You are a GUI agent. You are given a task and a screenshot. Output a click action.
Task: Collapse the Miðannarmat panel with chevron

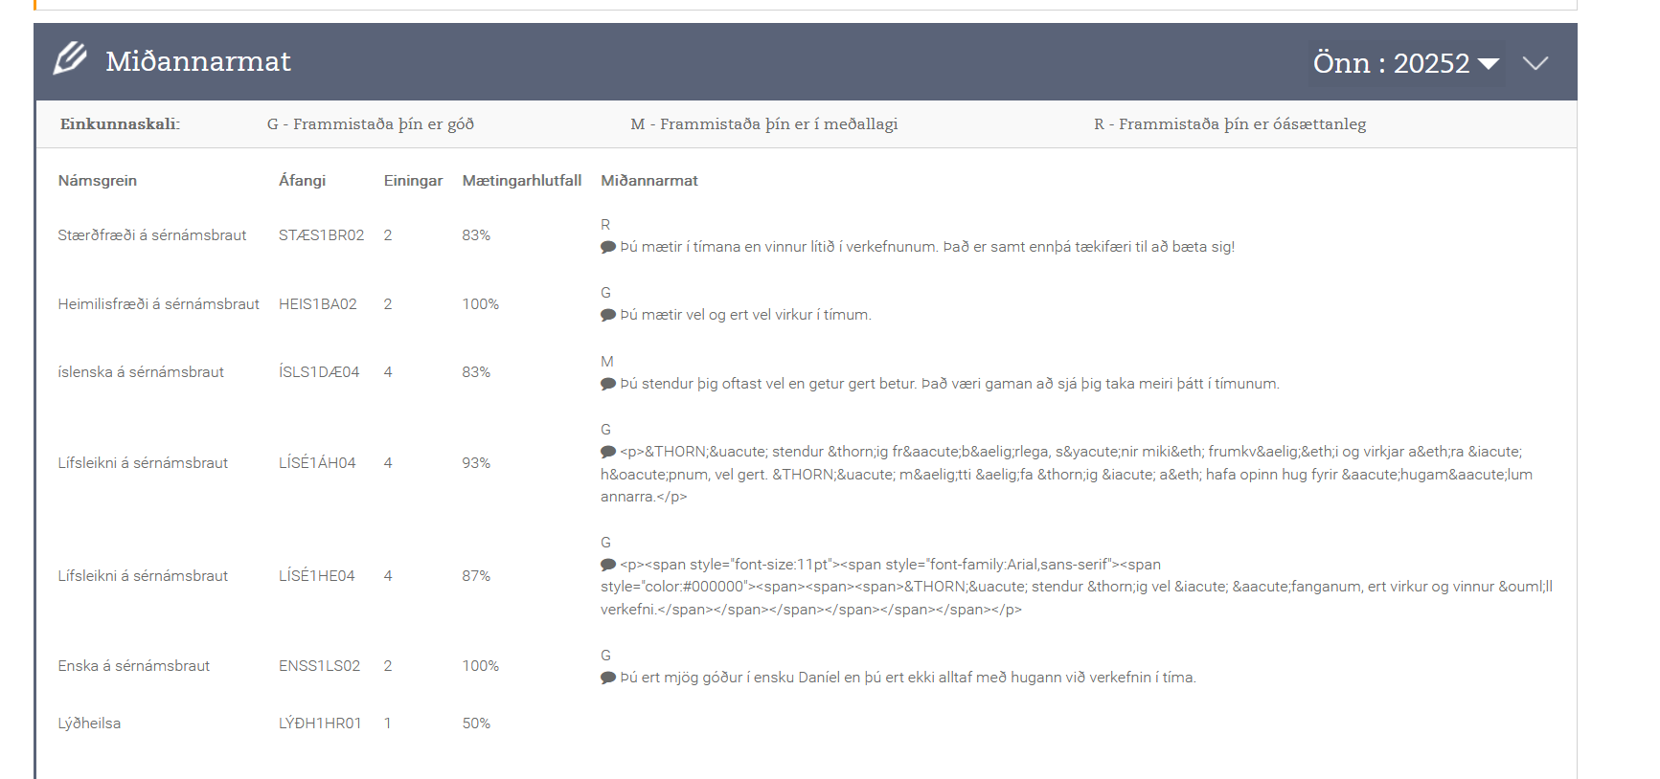pyautogui.click(x=1535, y=63)
